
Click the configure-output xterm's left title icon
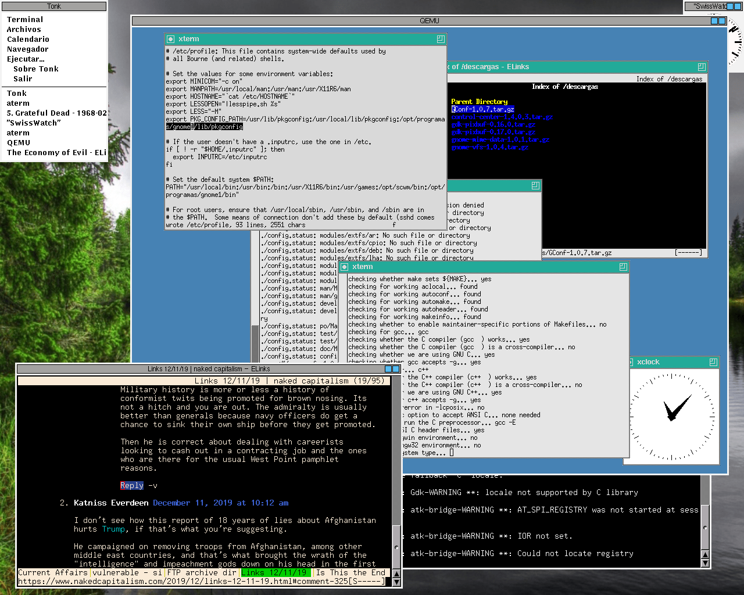(344, 267)
